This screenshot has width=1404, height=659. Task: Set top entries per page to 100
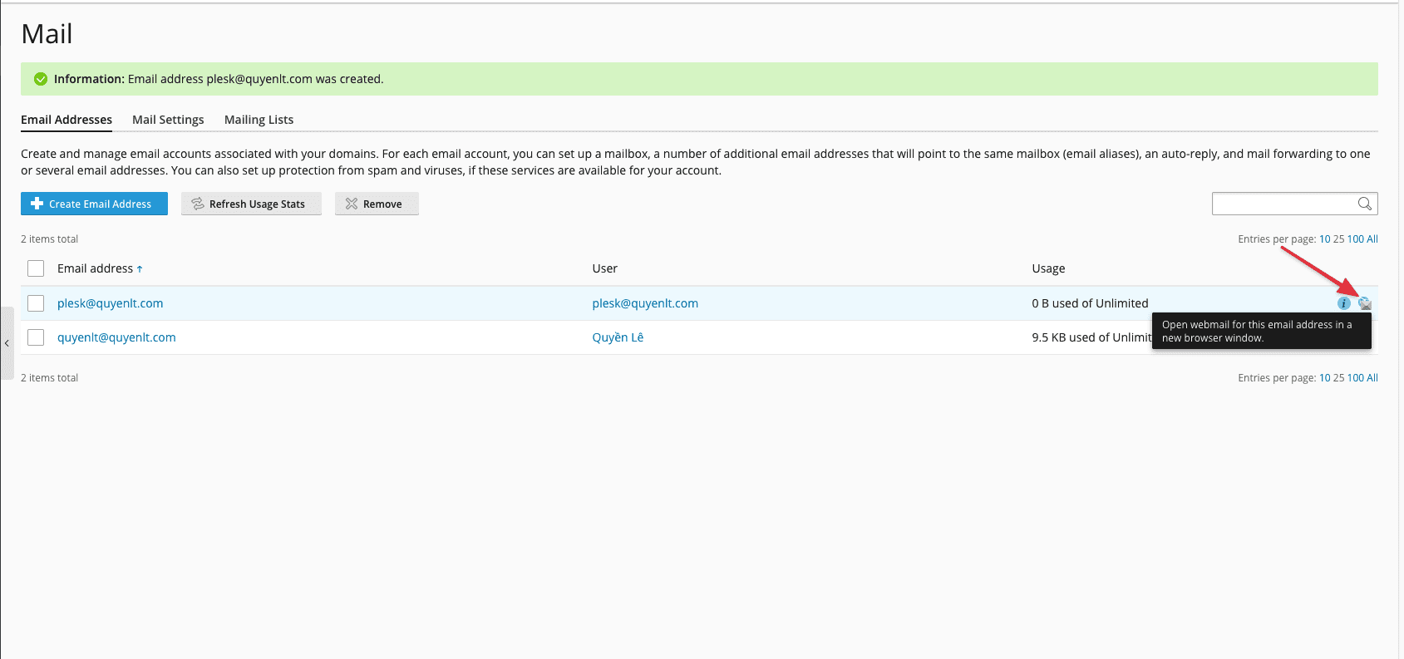(1355, 239)
